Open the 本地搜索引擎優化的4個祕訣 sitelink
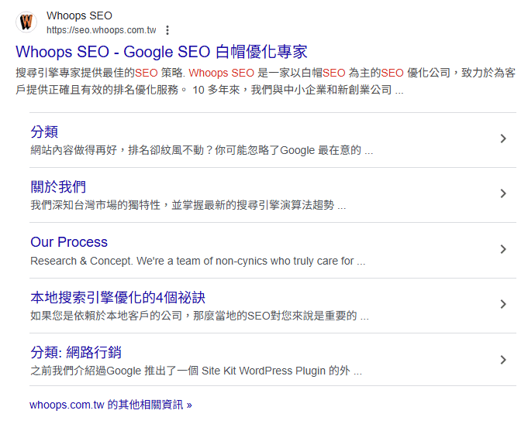 tap(118, 298)
